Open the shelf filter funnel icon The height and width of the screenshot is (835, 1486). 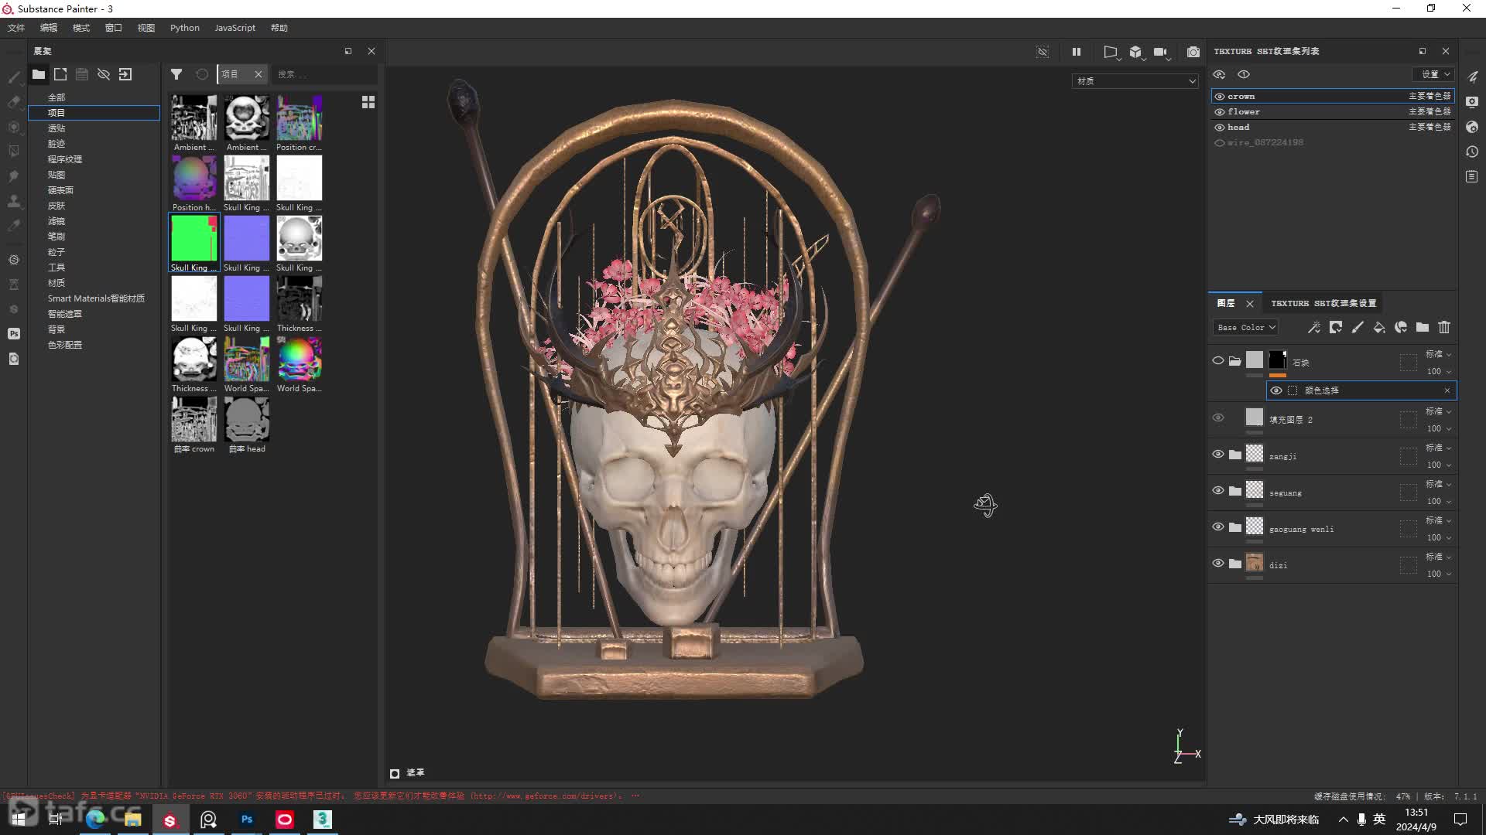176,74
